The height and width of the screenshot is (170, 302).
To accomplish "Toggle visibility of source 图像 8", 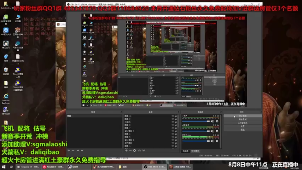I will click(x=173, y=125).
